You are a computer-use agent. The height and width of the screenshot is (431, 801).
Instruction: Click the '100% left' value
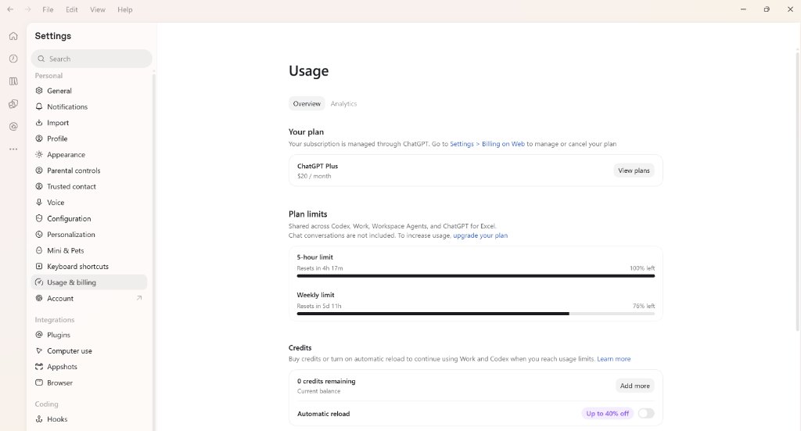tap(642, 268)
